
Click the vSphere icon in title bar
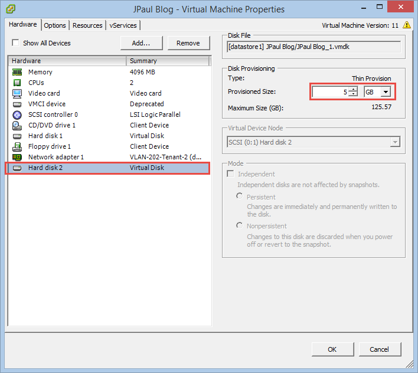click(x=11, y=9)
